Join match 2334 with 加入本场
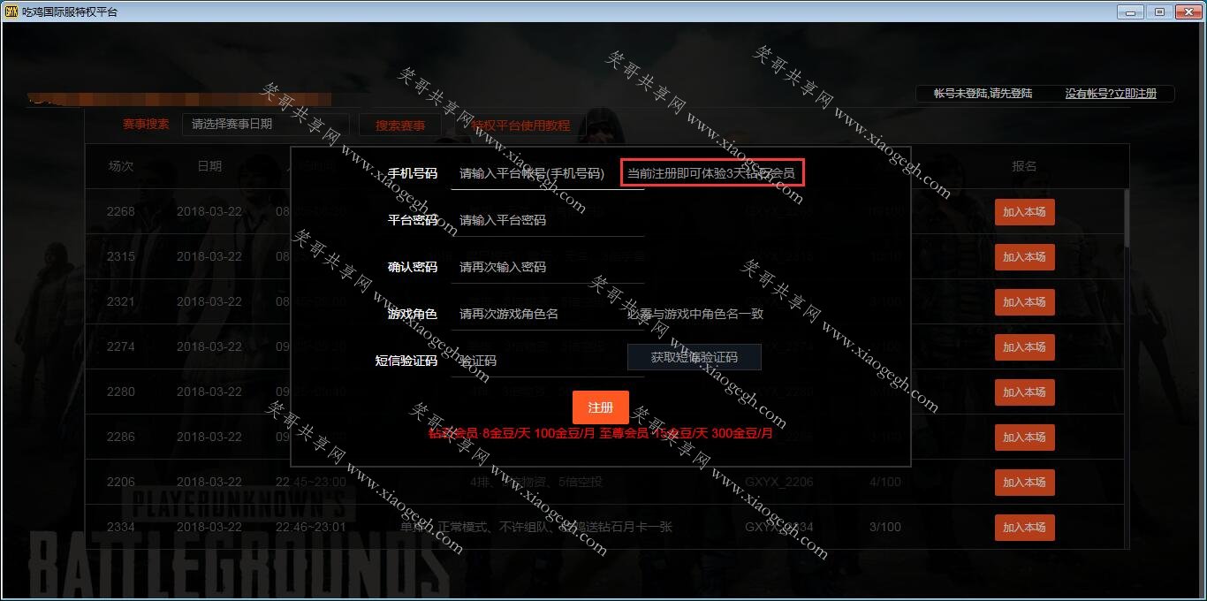This screenshot has width=1207, height=601. 1025,528
